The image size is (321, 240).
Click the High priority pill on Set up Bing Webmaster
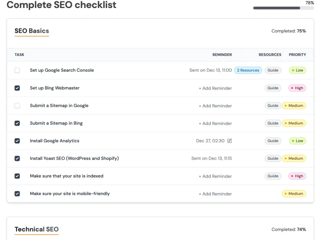pyautogui.click(x=297, y=88)
